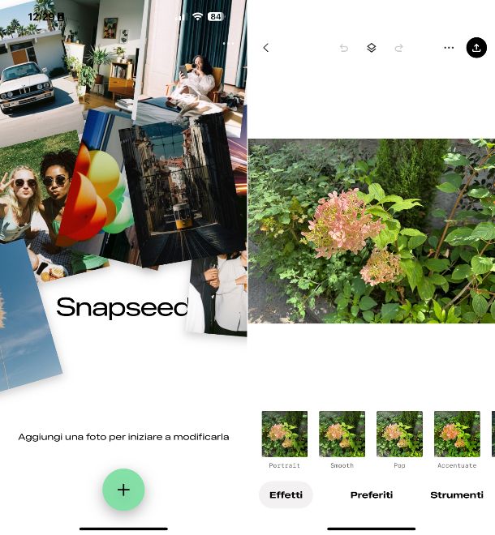Screen dimensions: 495x535
Task: Open the three-dots more options menu
Action: click(x=449, y=48)
